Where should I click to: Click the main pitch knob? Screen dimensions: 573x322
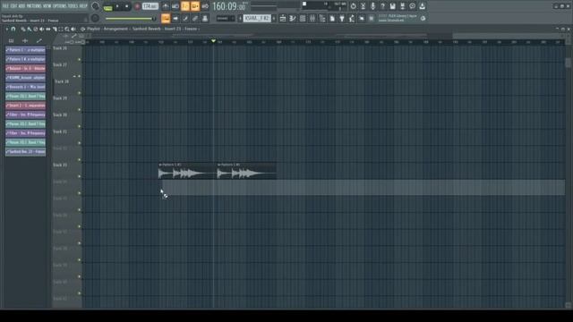coord(96,18)
